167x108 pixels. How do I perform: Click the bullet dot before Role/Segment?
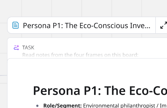(37, 106)
